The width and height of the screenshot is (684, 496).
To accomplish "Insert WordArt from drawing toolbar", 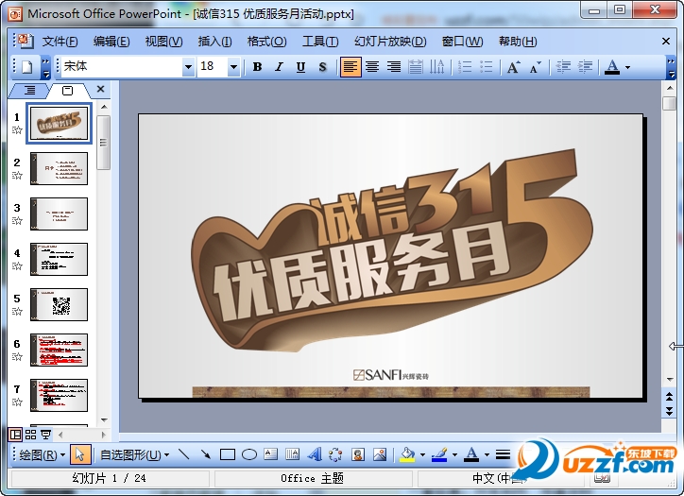I will 315,454.
